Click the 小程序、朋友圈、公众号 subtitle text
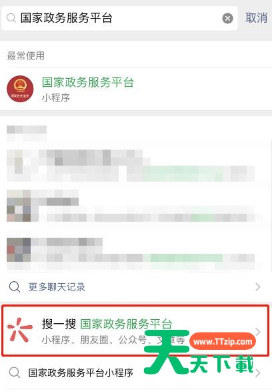The width and height of the screenshot is (272, 392). [x=94, y=340]
